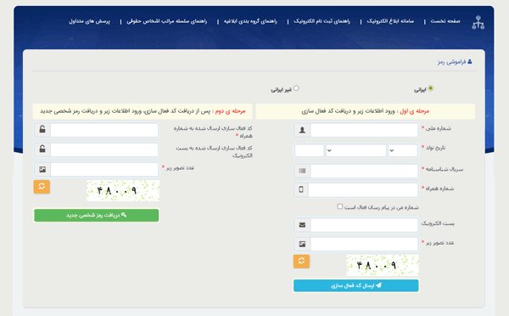Click دریافت رمز شخصی جدید button
Viewport: 509px width, 316px height.
click(97, 215)
